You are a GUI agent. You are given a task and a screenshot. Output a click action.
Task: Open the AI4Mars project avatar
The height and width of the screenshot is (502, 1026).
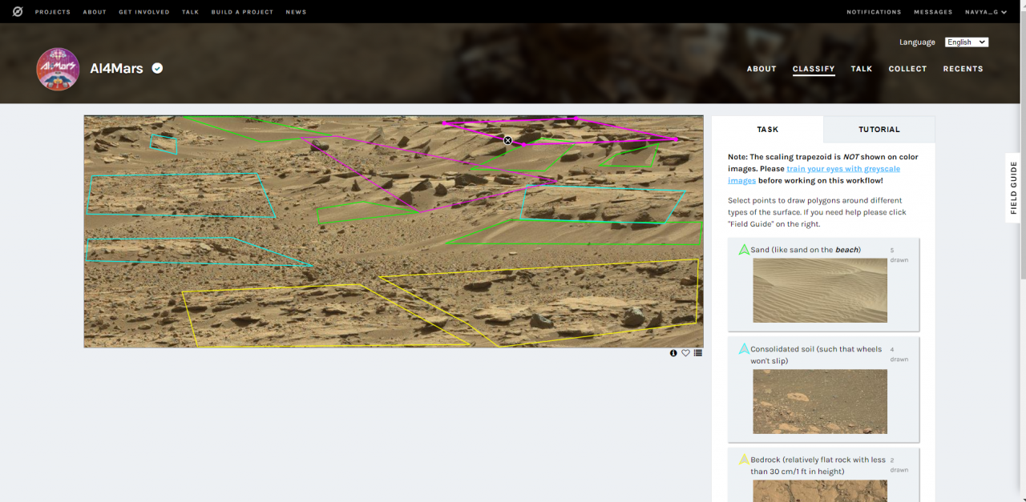point(58,69)
